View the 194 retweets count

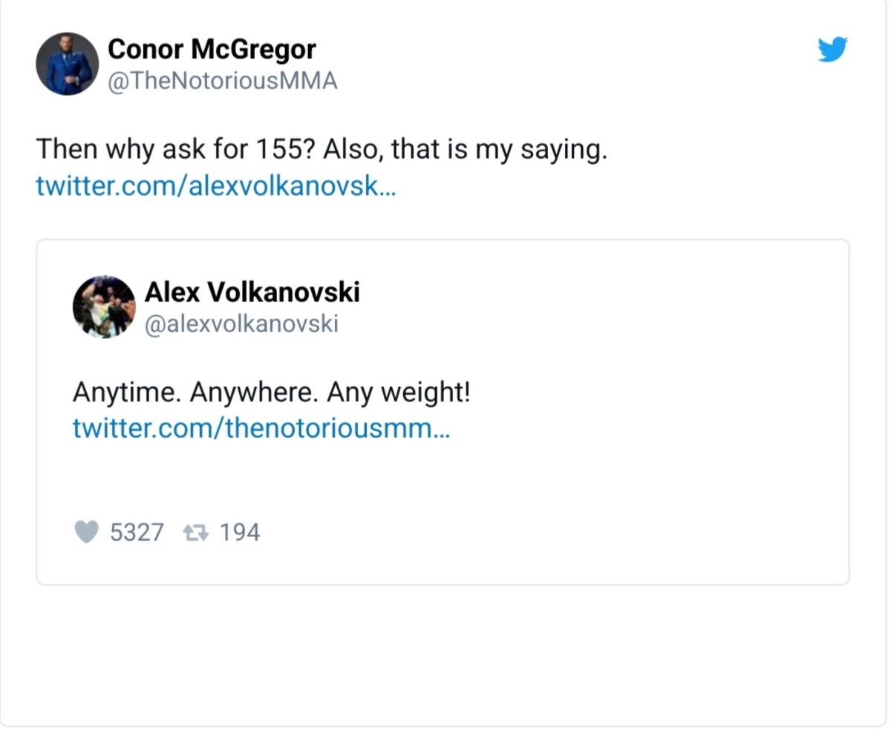pyautogui.click(x=240, y=532)
